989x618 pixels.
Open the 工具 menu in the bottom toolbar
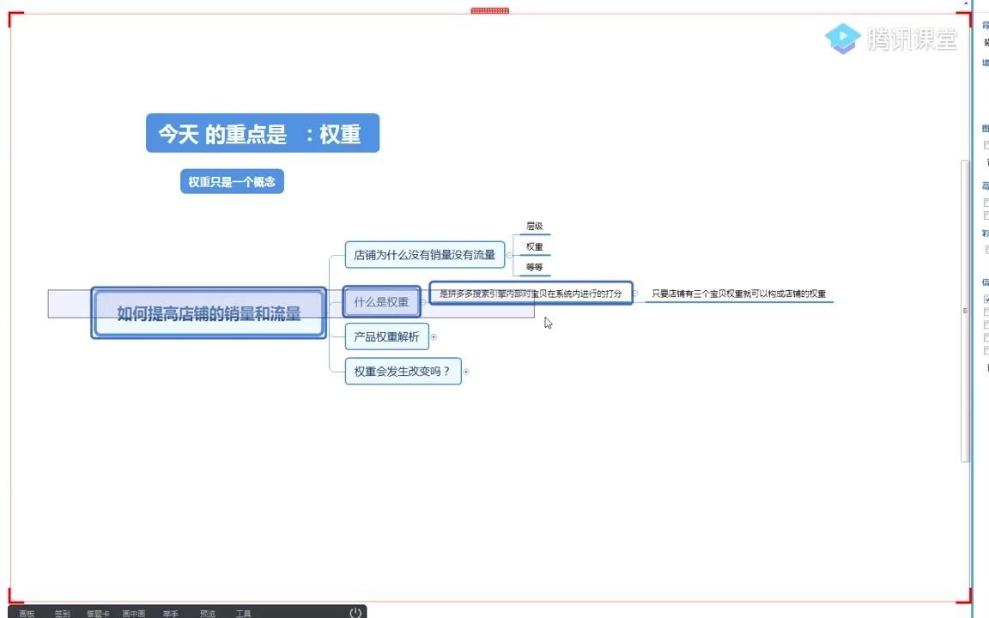(244, 614)
